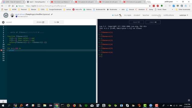
Task: Open the community link
Action: [156, 15]
